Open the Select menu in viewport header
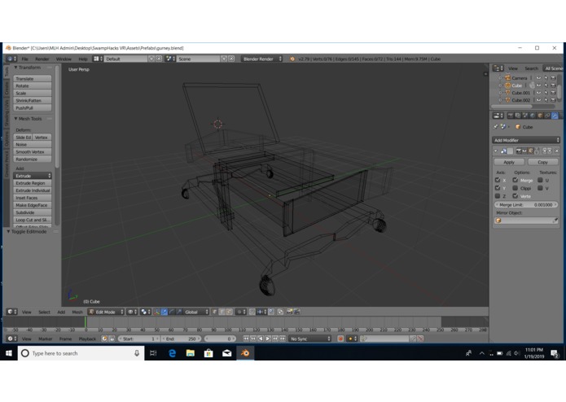Viewport: 566px width, 402px height. click(x=44, y=312)
